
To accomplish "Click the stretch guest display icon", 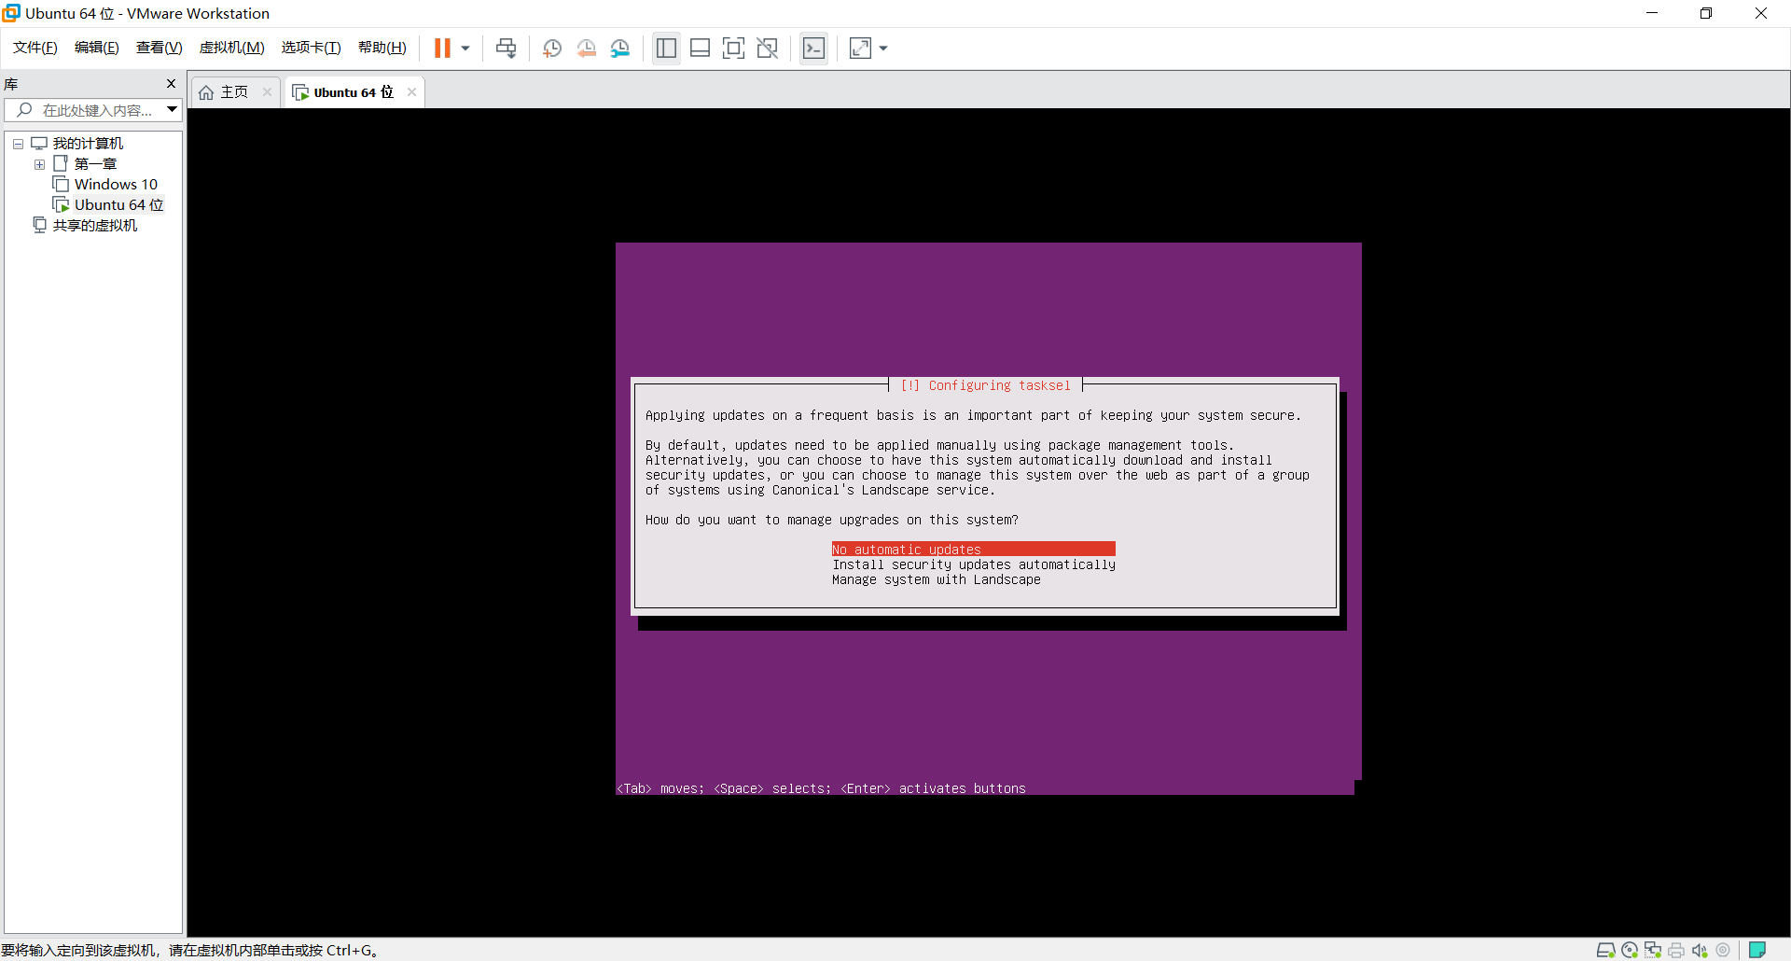I will click(860, 49).
